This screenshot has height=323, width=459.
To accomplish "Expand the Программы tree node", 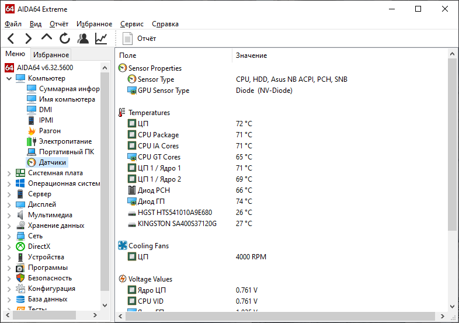I will tap(9, 268).
